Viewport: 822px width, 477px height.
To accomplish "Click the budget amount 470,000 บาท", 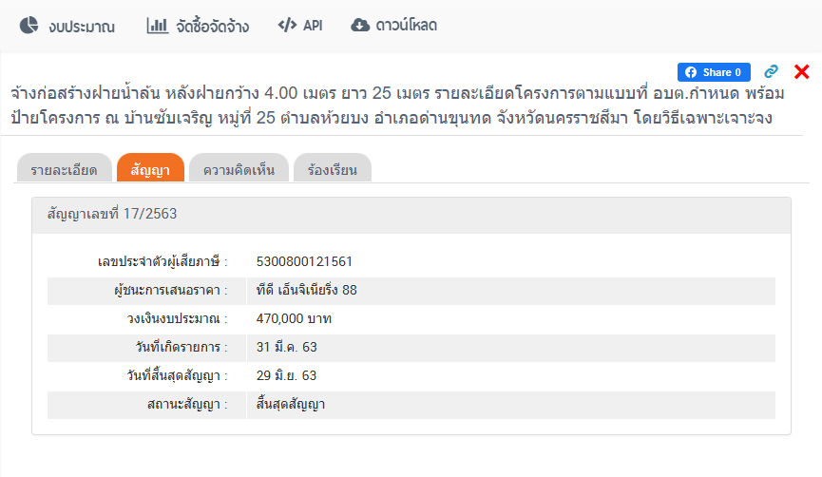I will [295, 318].
